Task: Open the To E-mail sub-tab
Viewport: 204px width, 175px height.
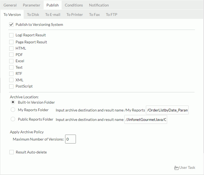Action: [53, 15]
